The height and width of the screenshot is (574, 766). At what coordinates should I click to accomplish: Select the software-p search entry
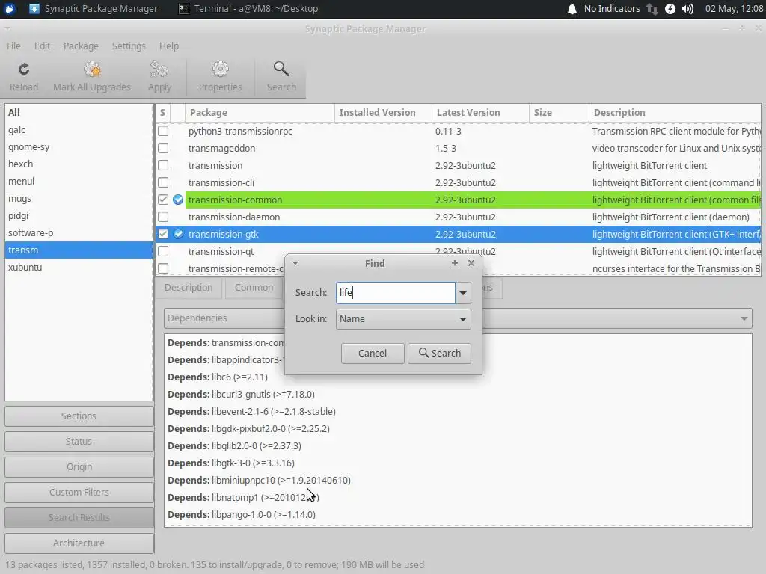pos(79,233)
